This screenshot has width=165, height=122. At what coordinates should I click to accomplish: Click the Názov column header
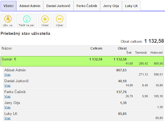click(7, 48)
